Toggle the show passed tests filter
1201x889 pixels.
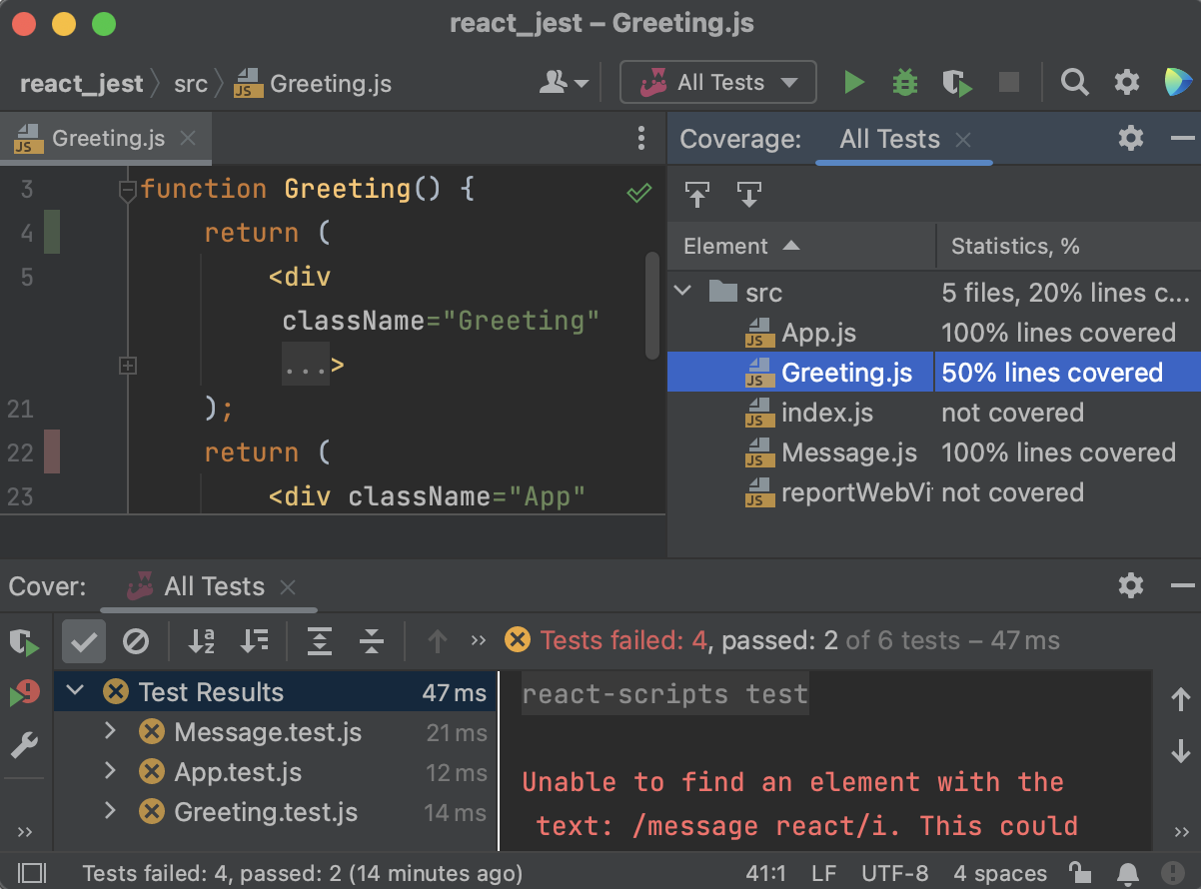(84, 642)
